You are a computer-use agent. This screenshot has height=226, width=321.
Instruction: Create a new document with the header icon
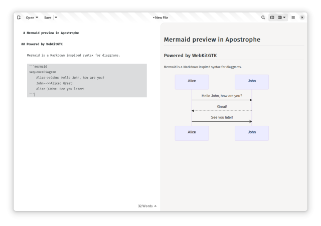tap(19, 18)
